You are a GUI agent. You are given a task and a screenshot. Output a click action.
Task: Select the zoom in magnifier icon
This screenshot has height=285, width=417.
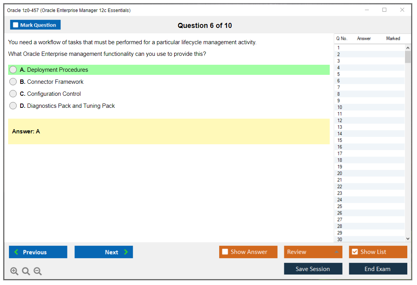(14, 271)
